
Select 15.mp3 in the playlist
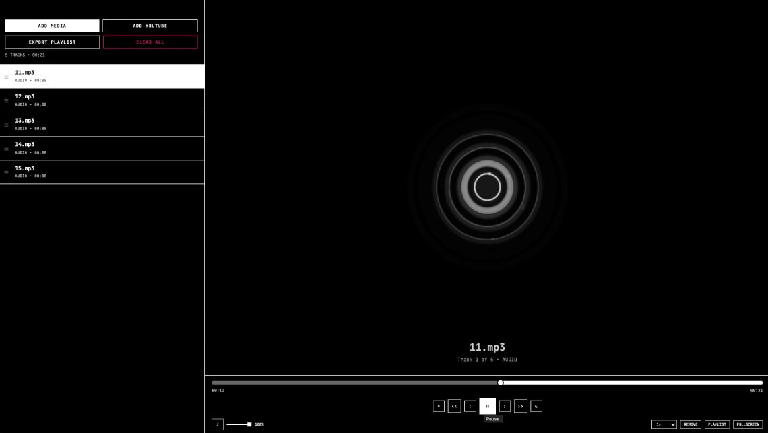coord(101,172)
